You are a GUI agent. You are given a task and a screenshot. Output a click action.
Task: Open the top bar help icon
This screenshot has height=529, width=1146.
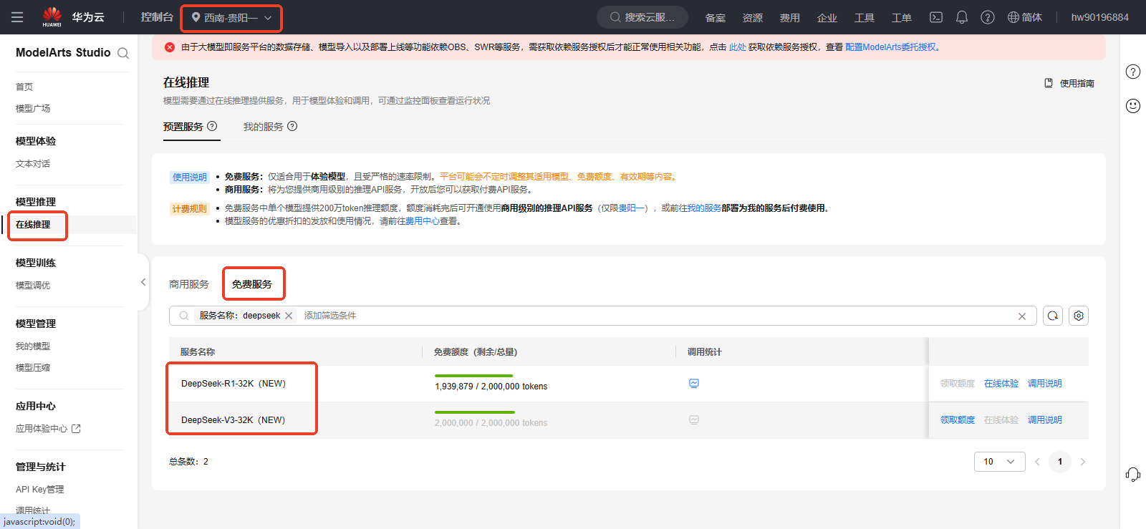coord(988,17)
